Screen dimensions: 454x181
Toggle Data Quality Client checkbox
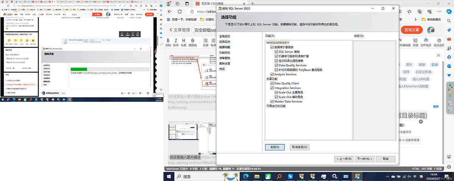tap(272, 83)
